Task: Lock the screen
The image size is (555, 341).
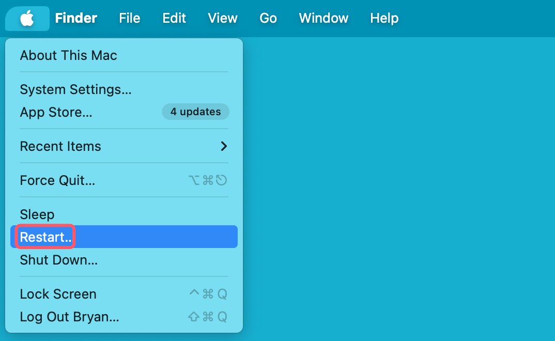Action: (x=58, y=293)
